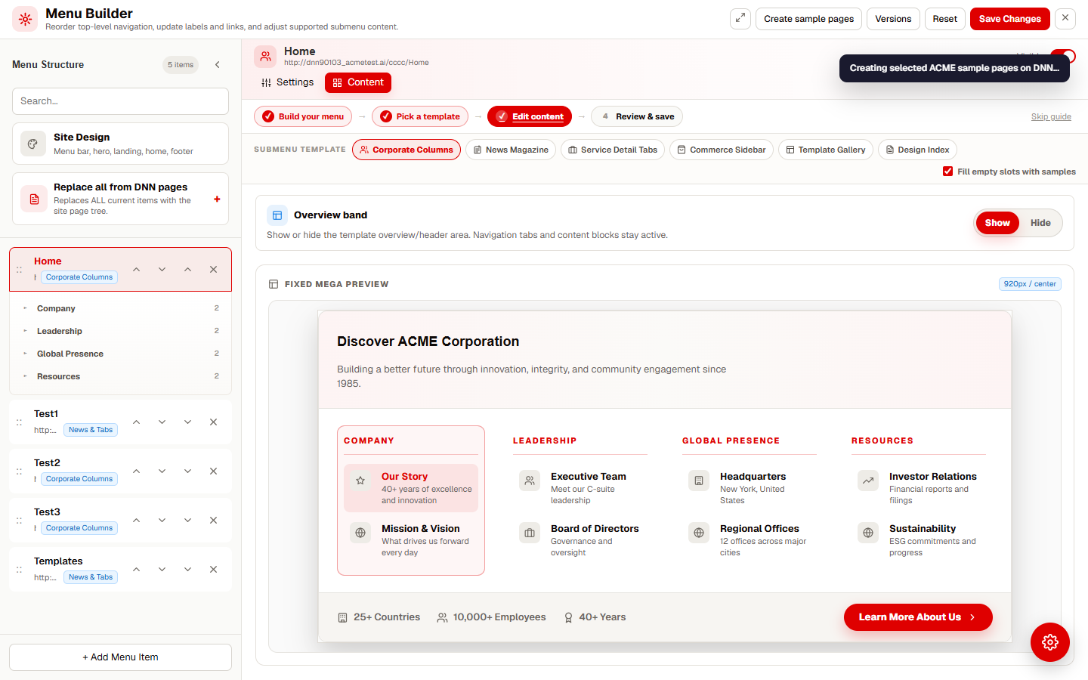
Task: Collapse the Menu Structure panel
Action: (218, 65)
